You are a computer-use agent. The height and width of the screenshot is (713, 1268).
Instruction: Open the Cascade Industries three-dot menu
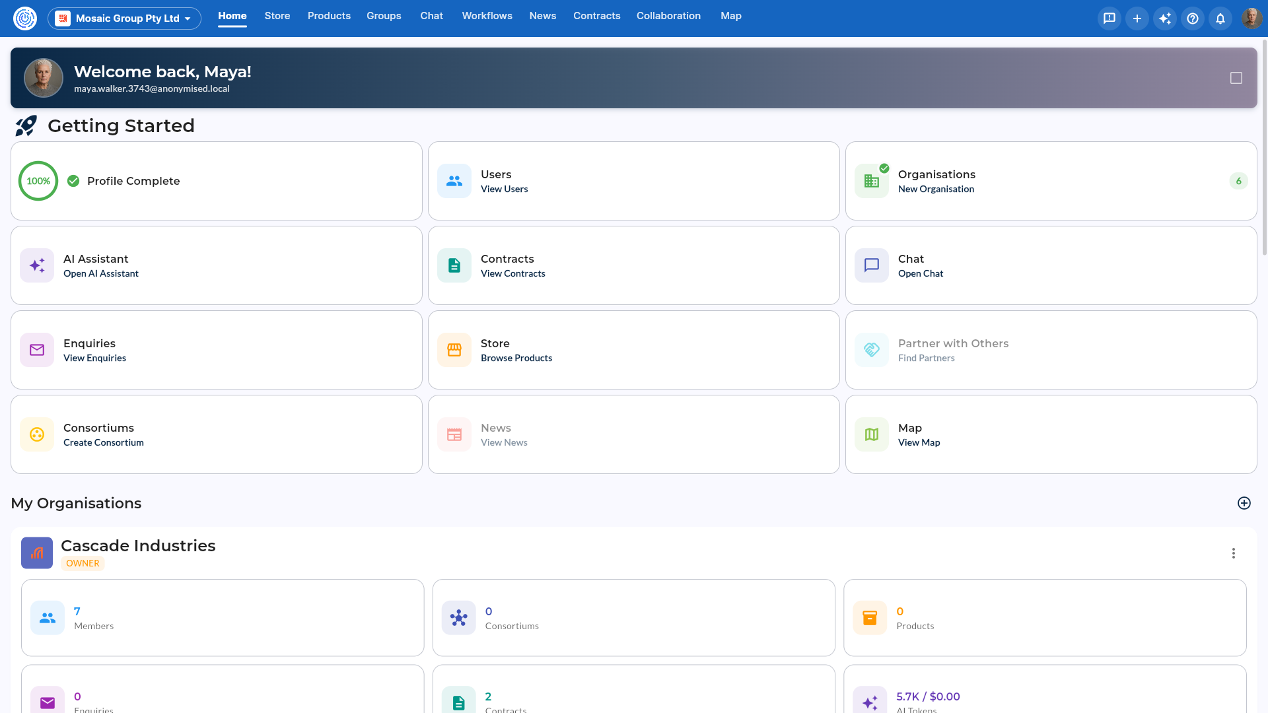pos(1234,553)
